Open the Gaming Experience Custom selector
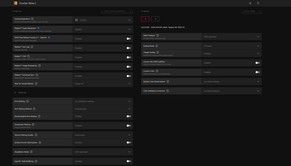Image resolution: width=291 pixels, height=166 pixels. (102, 20)
